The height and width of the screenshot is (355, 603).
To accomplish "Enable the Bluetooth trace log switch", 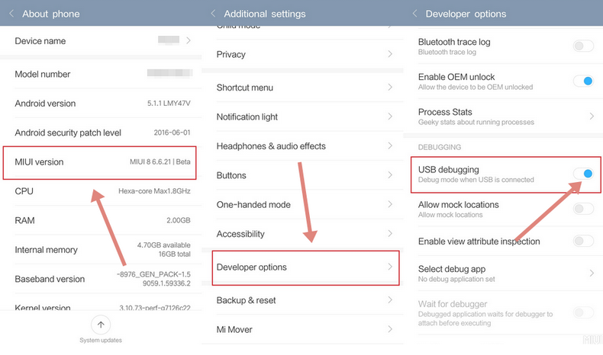I will pyautogui.click(x=583, y=46).
